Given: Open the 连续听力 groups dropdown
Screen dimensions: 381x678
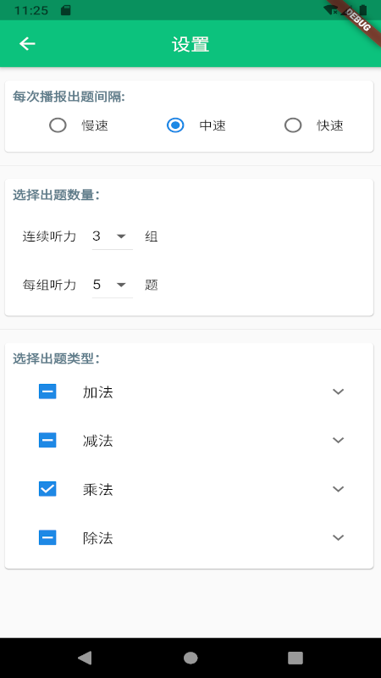Looking at the screenshot, I should (113, 236).
